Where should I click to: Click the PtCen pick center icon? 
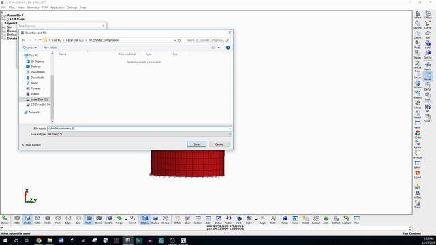pyautogui.click(x=229, y=220)
